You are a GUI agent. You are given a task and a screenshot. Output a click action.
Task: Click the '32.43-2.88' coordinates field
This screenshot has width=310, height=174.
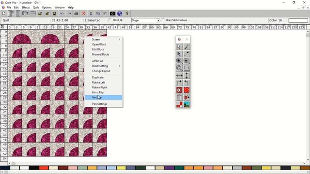click(x=66, y=20)
